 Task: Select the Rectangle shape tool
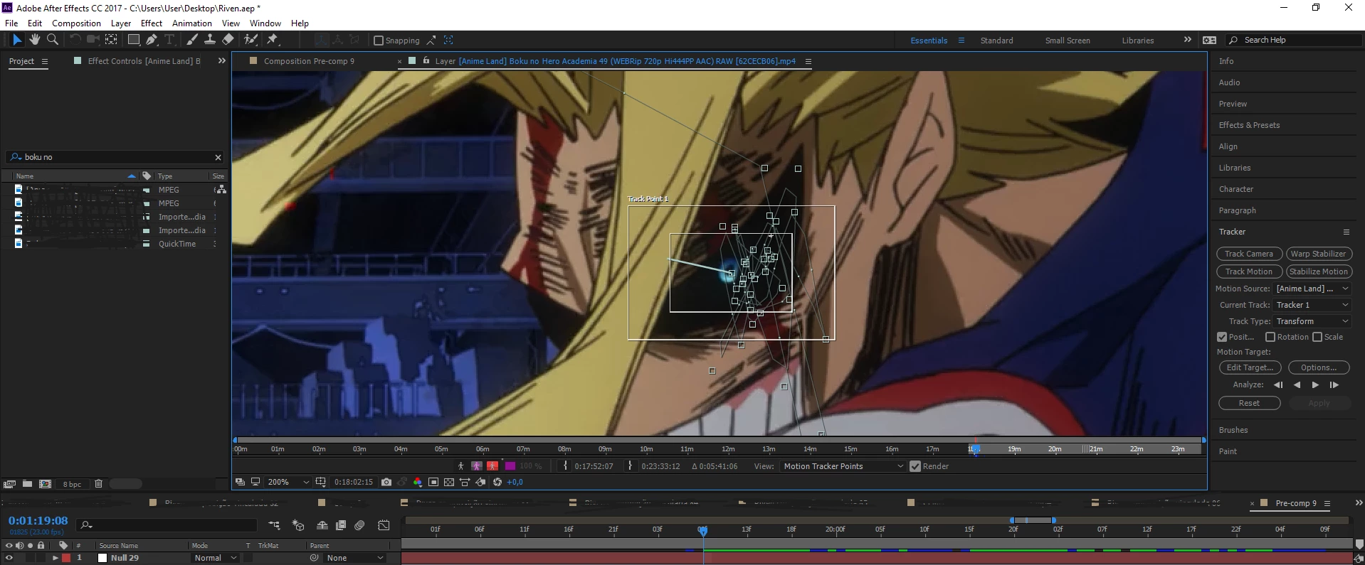pos(133,40)
